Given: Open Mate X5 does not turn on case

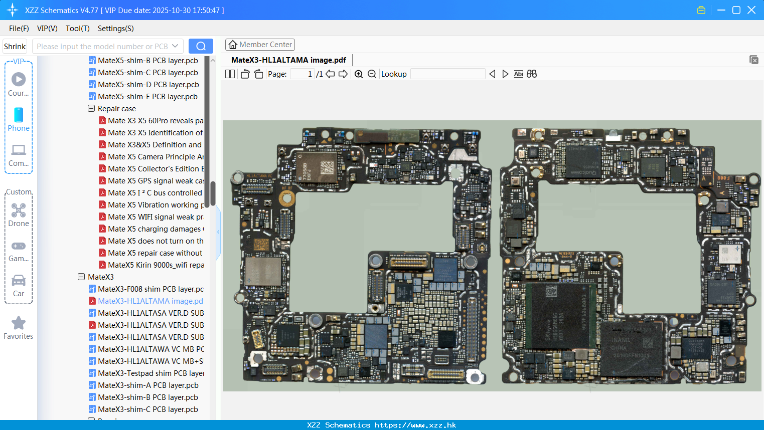Looking at the screenshot, I should pos(151,241).
